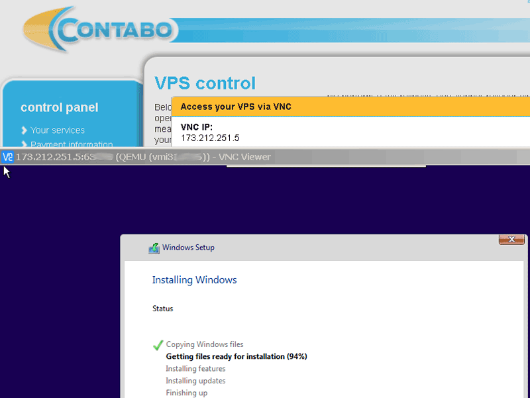Click the Installing Windows heading
This screenshot has height=398, width=530.
(194, 280)
